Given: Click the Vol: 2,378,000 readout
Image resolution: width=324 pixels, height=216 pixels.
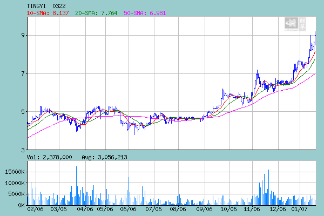Looking at the screenshot, I should (x=49, y=157).
